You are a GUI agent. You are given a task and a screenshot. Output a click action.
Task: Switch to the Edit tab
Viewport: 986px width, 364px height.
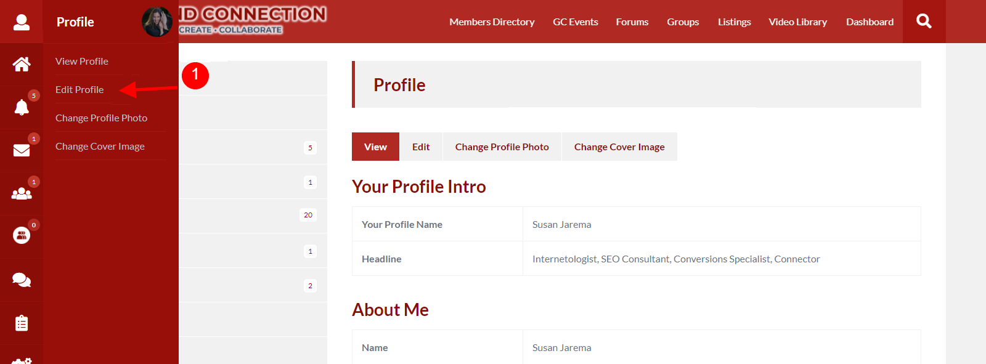click(421, 147)
